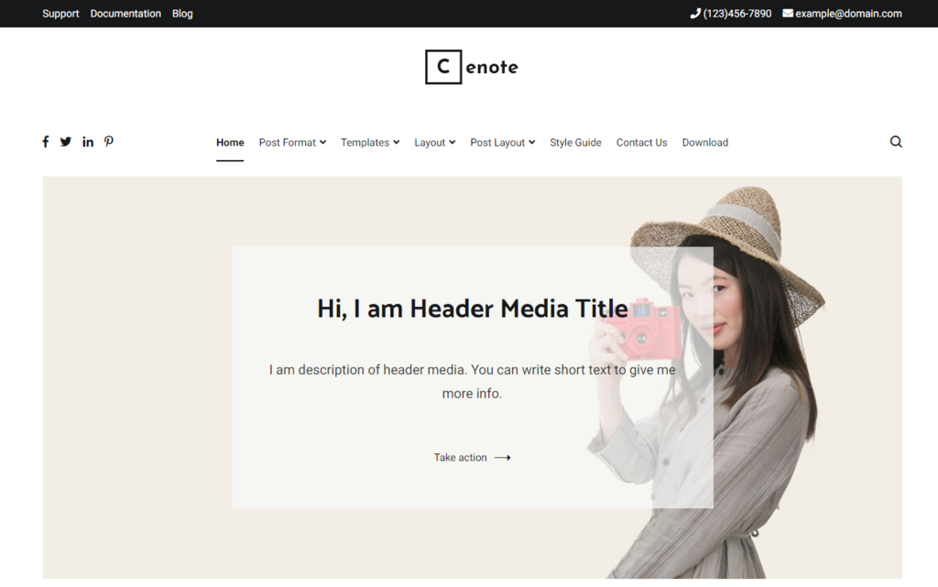Image resolution: width=938 pixels, height=587 pixels.
Task: Expand the Post Format dropdown
Action: [292, 143]
